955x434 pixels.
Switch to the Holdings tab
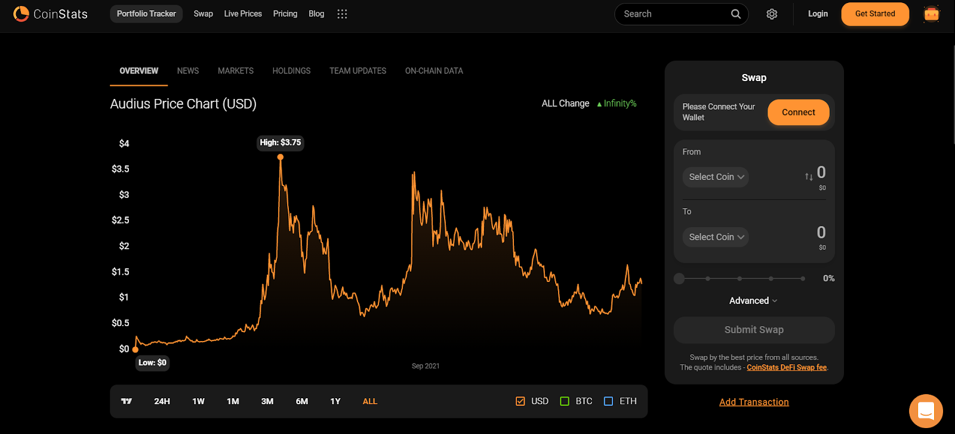[291, 71]
